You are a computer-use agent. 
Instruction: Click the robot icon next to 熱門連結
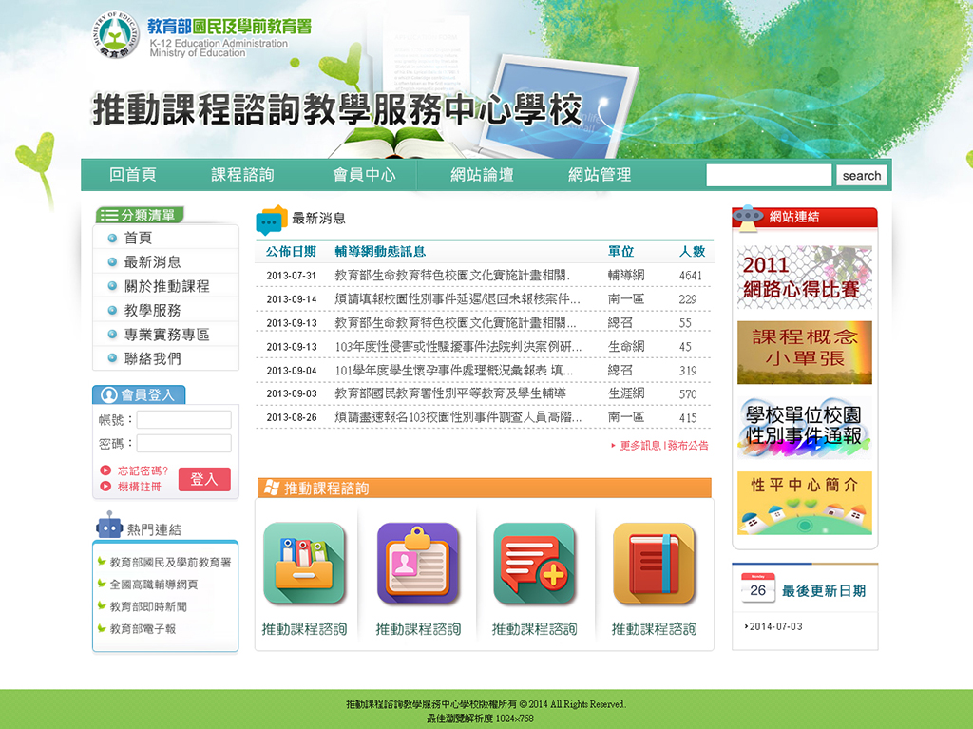coord(109,527)
